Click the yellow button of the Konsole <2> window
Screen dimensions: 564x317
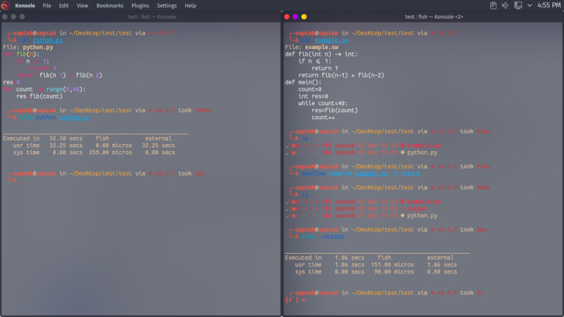[x=304, y=17]
